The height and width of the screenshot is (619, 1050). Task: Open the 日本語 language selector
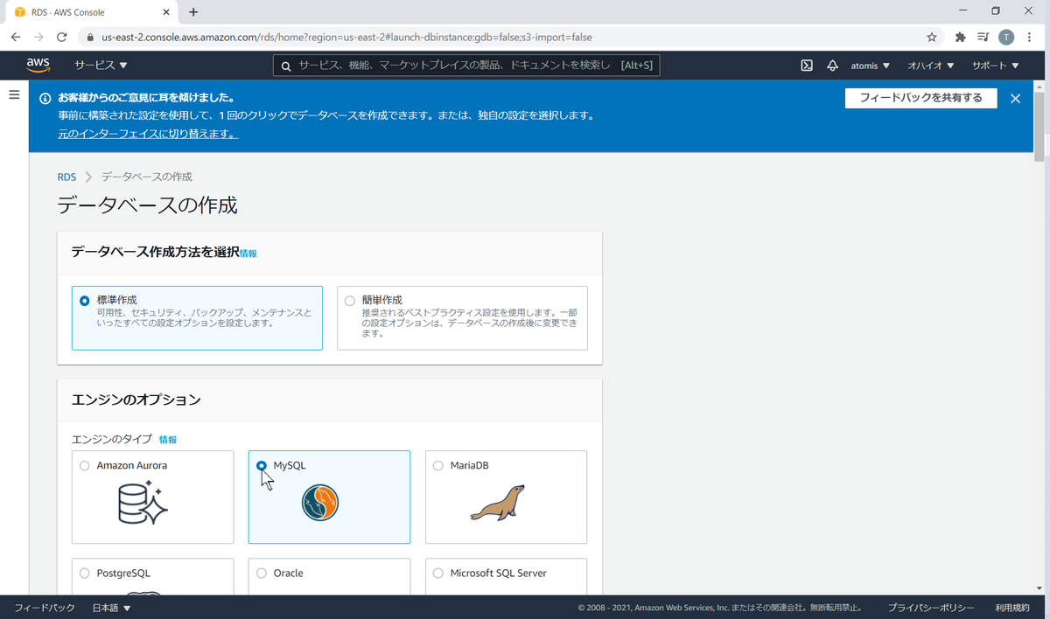point(109,607)
